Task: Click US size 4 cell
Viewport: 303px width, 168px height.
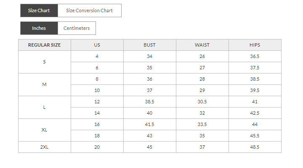Action: (97, 56)
